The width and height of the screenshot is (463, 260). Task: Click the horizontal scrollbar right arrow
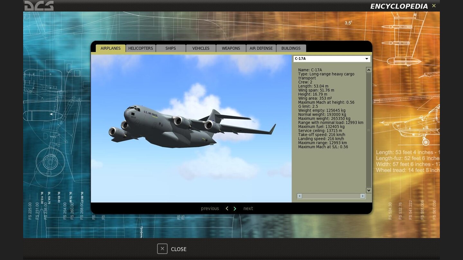coord(363,196)
